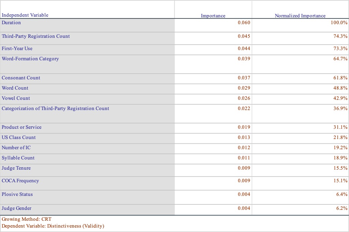Select the Duration row label
The height and width of the screenshot is (232, 349).
click(11, 23)
